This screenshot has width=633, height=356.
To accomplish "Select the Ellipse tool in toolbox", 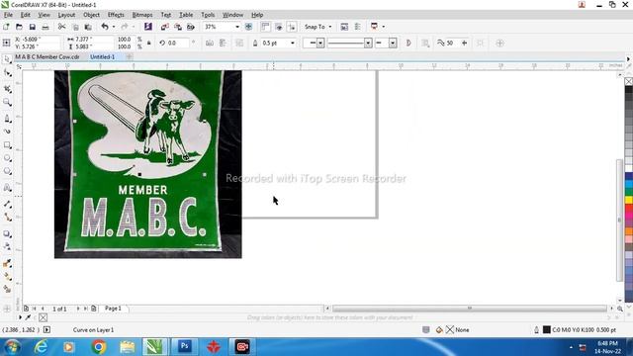I will pyautogui.click(x=7, y=158).
